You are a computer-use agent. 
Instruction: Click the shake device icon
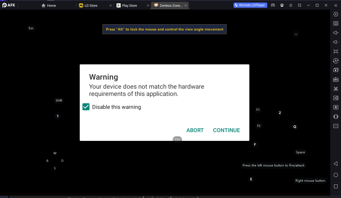click(x=336, y=117)
